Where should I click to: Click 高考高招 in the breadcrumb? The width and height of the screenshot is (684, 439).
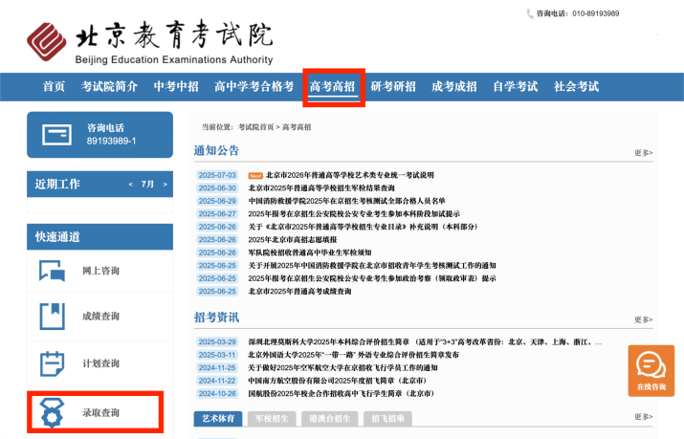pos(297,127)
